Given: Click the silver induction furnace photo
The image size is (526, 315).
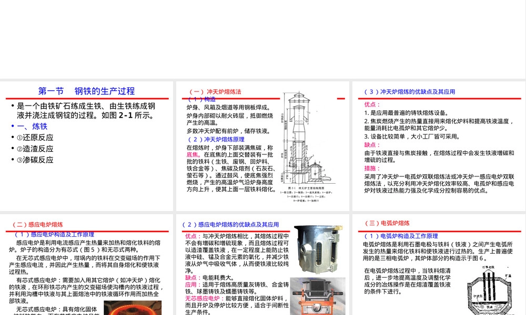Looking at the screenshot, I should click(318, 250).
